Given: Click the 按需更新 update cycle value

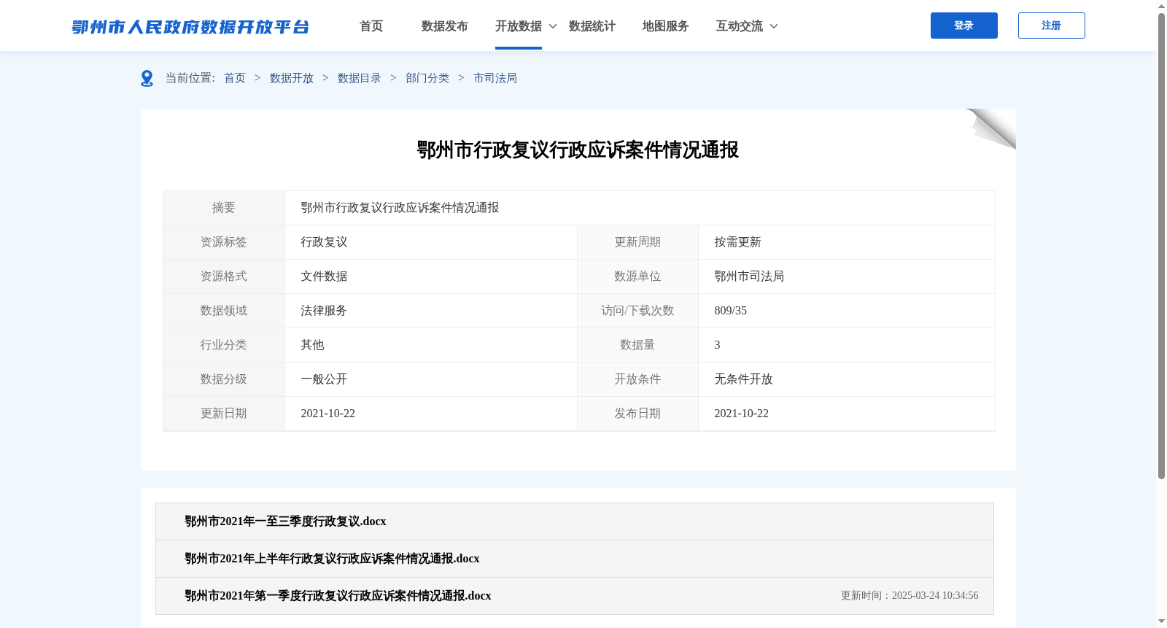Looking at the screenshot, I should pyautogui.click(x=737, y=242).
